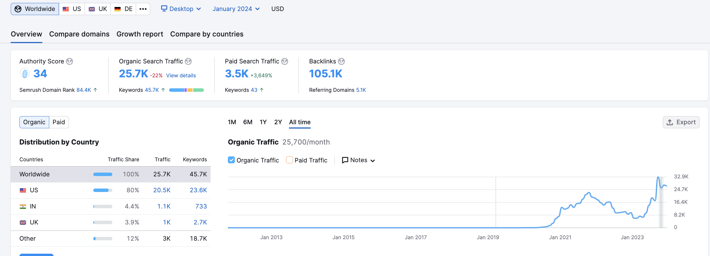The width and height of the screenshot is (710, 256).
Task: Click the Notes speech bubble icon
Action: coord(345,160)
